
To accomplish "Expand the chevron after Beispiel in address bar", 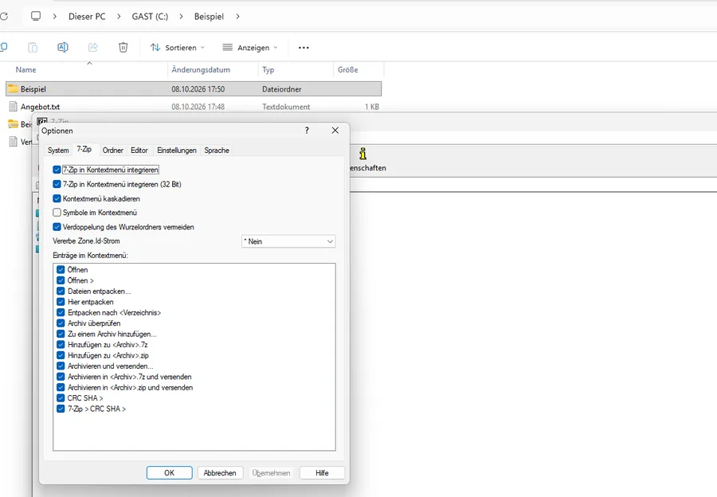I will click(x=237, y=17).
